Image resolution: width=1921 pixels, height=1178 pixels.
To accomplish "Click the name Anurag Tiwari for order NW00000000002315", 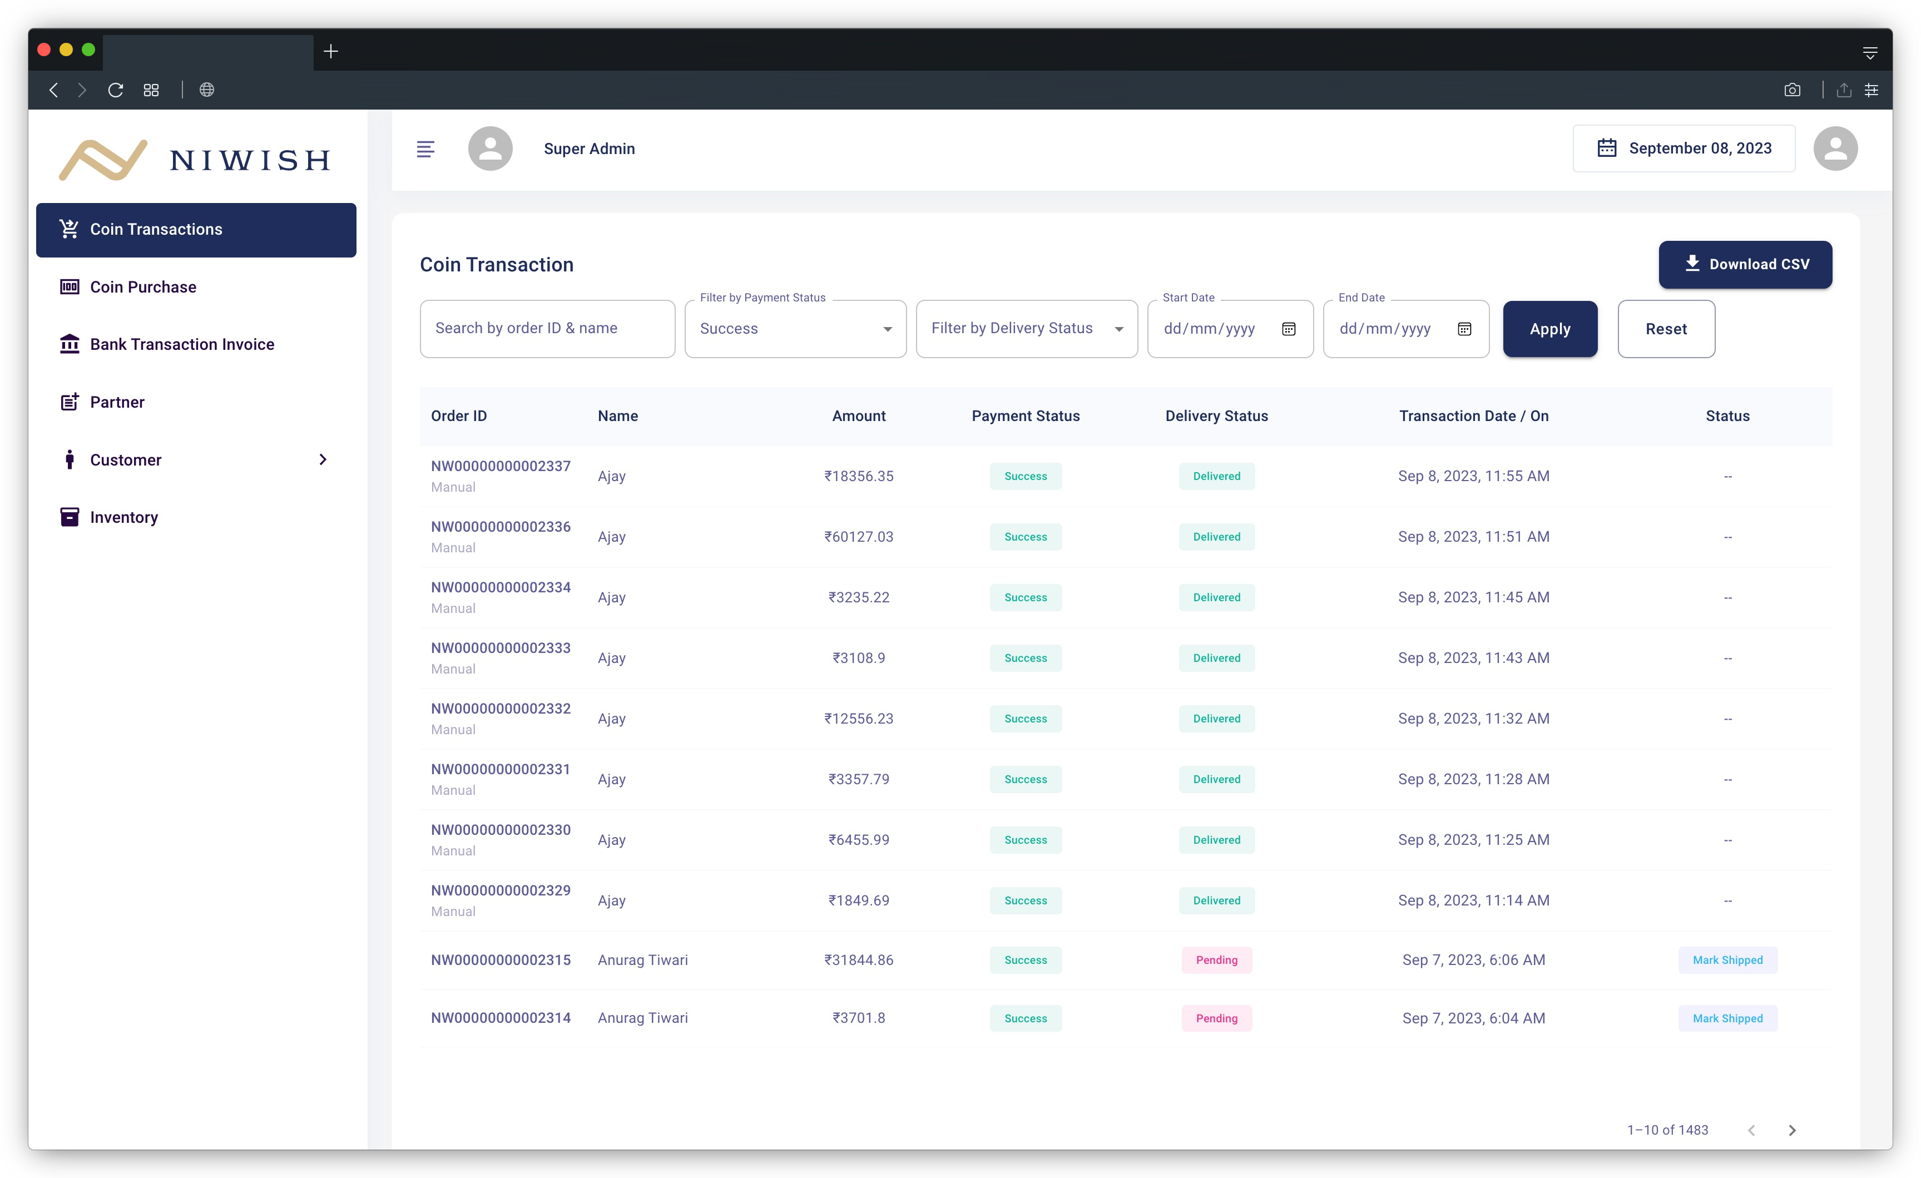I will pyautogui.click(x=642, y=960).
